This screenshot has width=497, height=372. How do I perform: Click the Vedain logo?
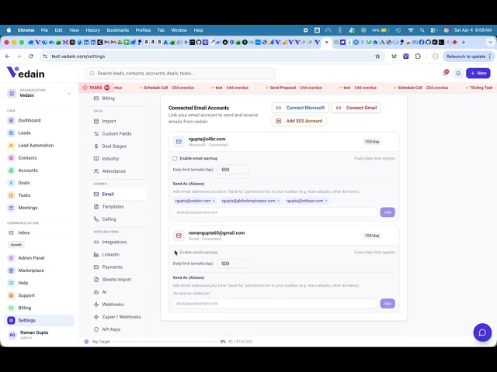(26, 72)
